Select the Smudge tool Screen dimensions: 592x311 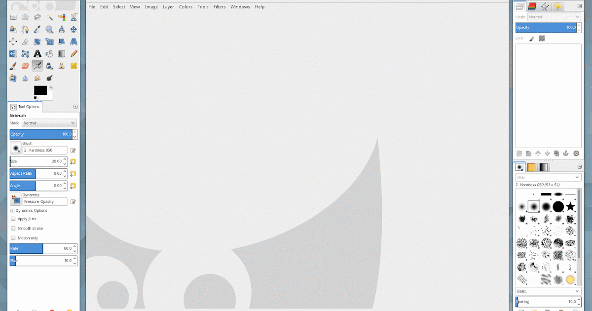pos(37,78)
